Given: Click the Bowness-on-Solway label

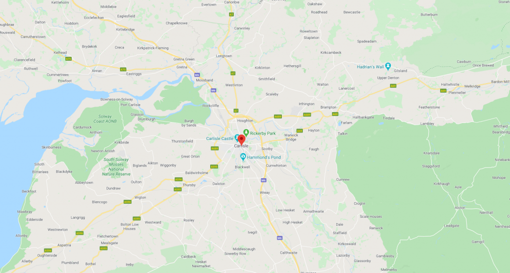Looking at the screenshot, I should 117,99.
